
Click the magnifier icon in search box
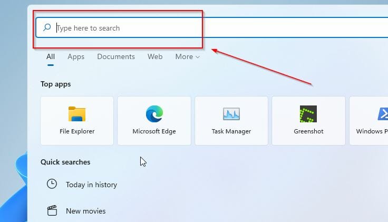(47, 27)
